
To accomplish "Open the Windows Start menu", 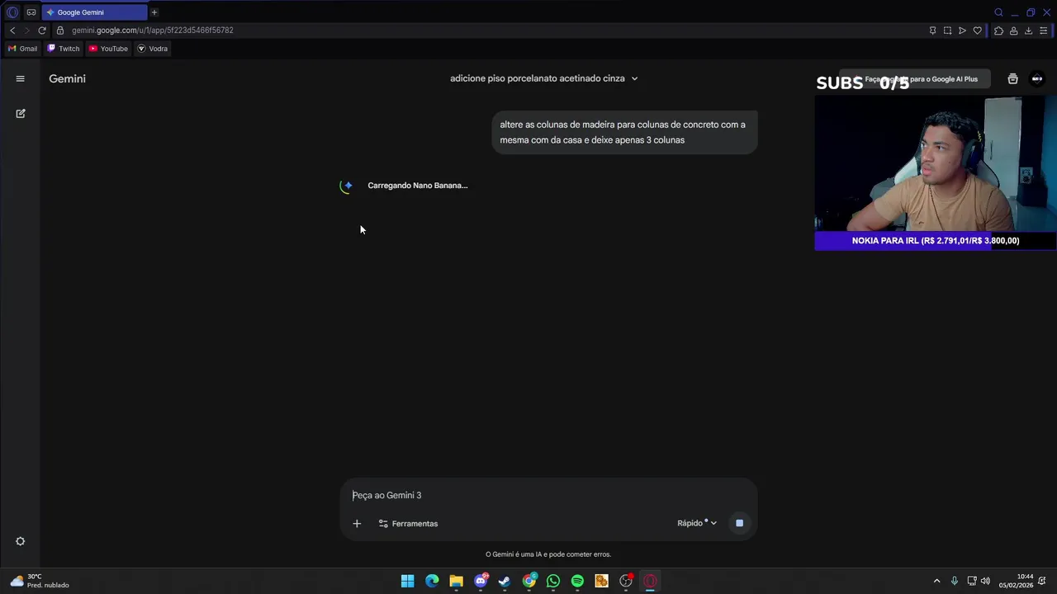I will [407, 581].
